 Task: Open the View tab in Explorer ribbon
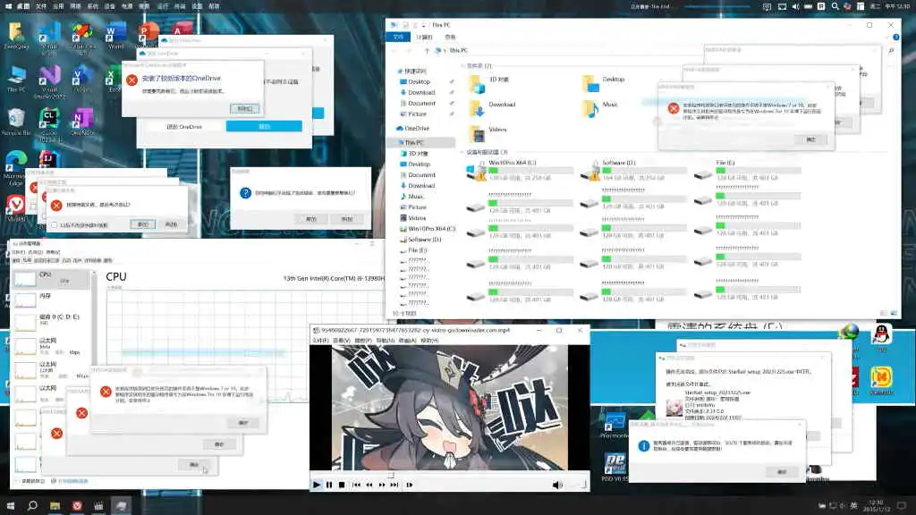[450, 37]
